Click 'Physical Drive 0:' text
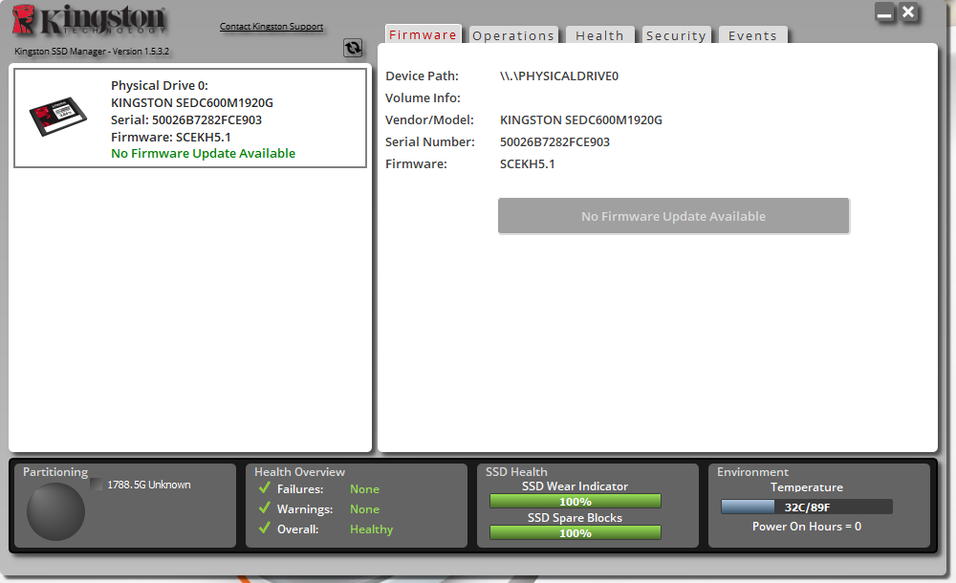The width and height of the screenshot is (956, 583). [x=160, y=85]
